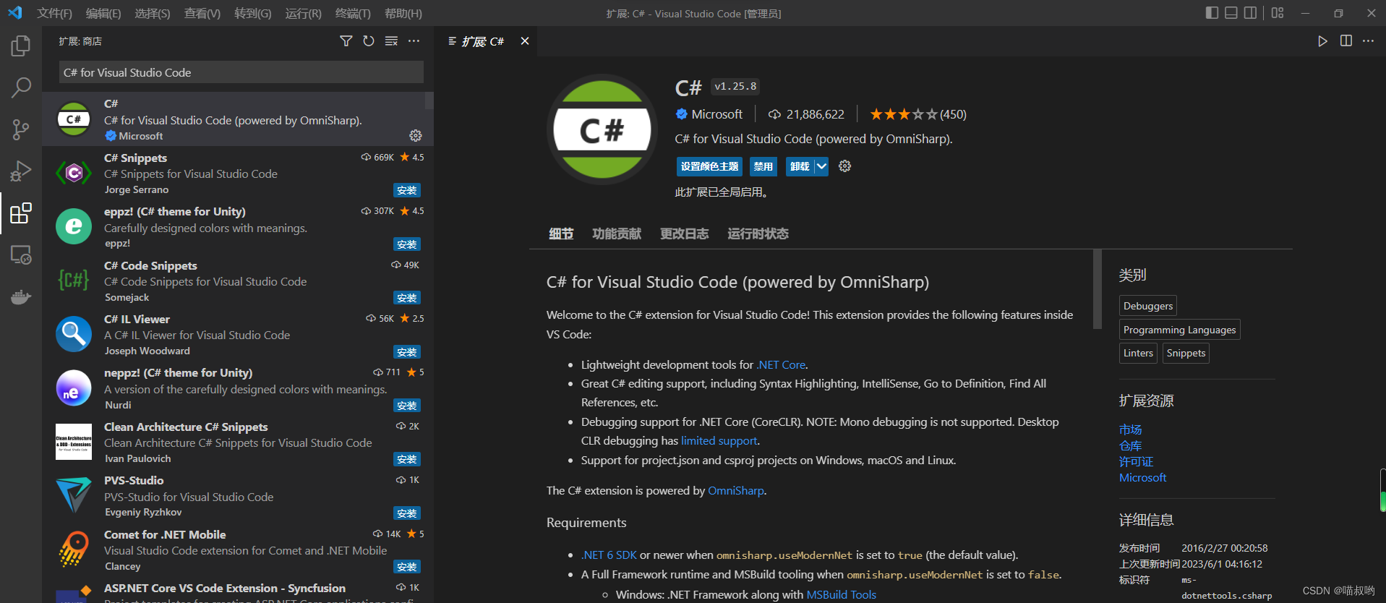Open the Extensions view icon
1386x603 pixels.
pos(21,213)
